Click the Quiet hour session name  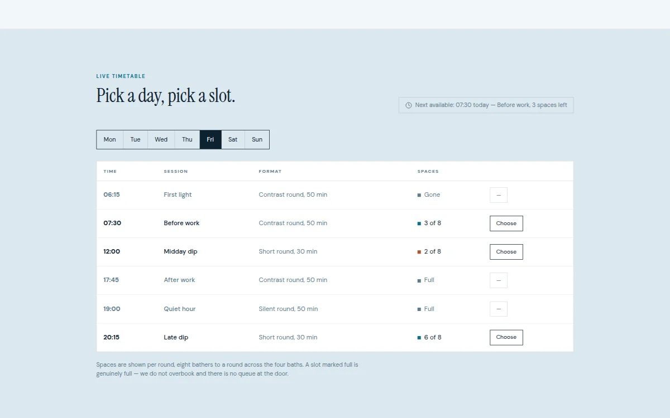click(180, 309)
